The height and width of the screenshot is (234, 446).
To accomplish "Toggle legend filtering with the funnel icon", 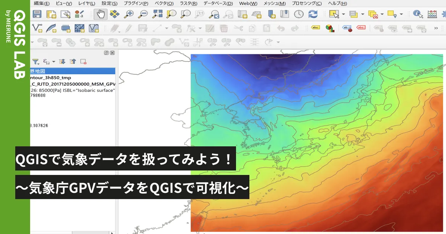I will pos(35,61).
